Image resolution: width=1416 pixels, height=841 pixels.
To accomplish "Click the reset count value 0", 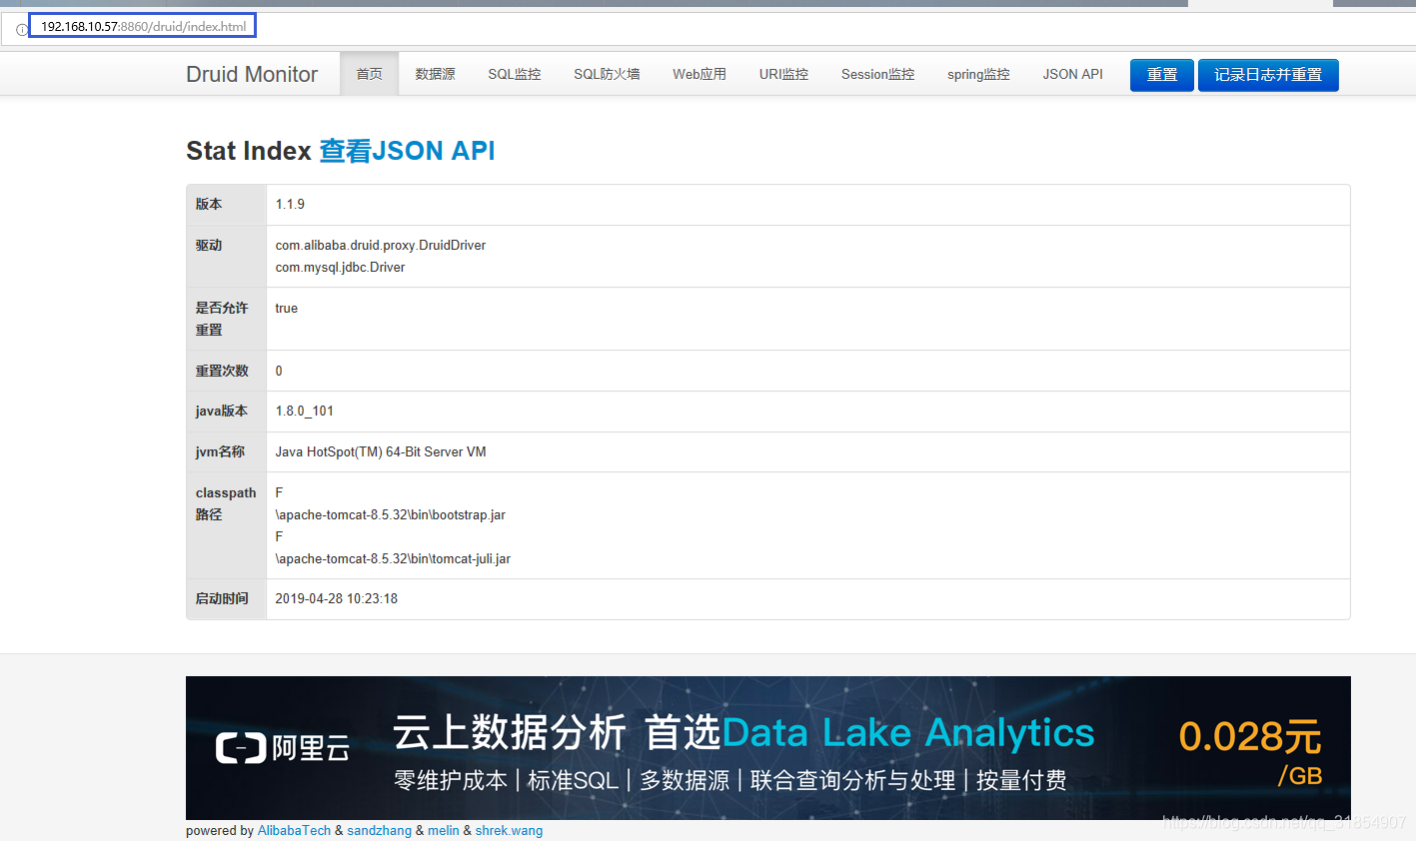I will (279, 371).
